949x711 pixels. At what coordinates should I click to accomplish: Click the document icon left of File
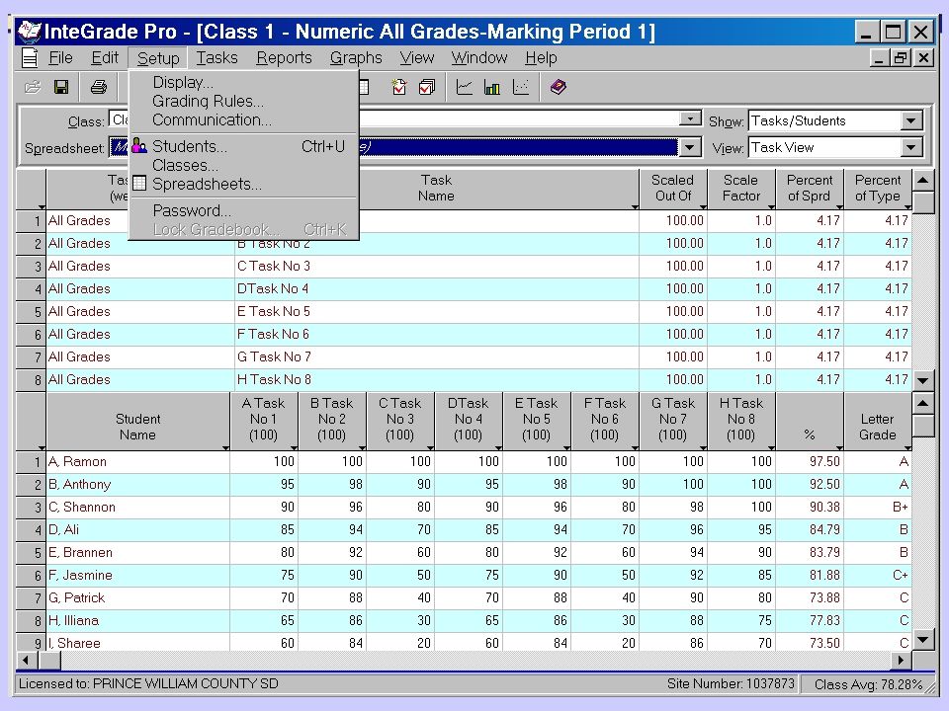(x=30, y=58)
